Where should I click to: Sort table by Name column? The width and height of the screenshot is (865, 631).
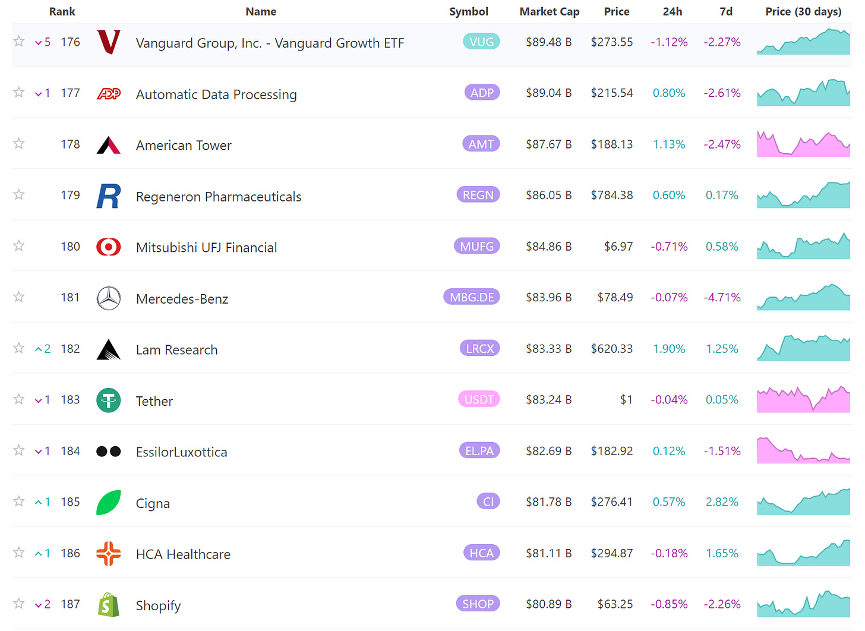click(261, 11)
